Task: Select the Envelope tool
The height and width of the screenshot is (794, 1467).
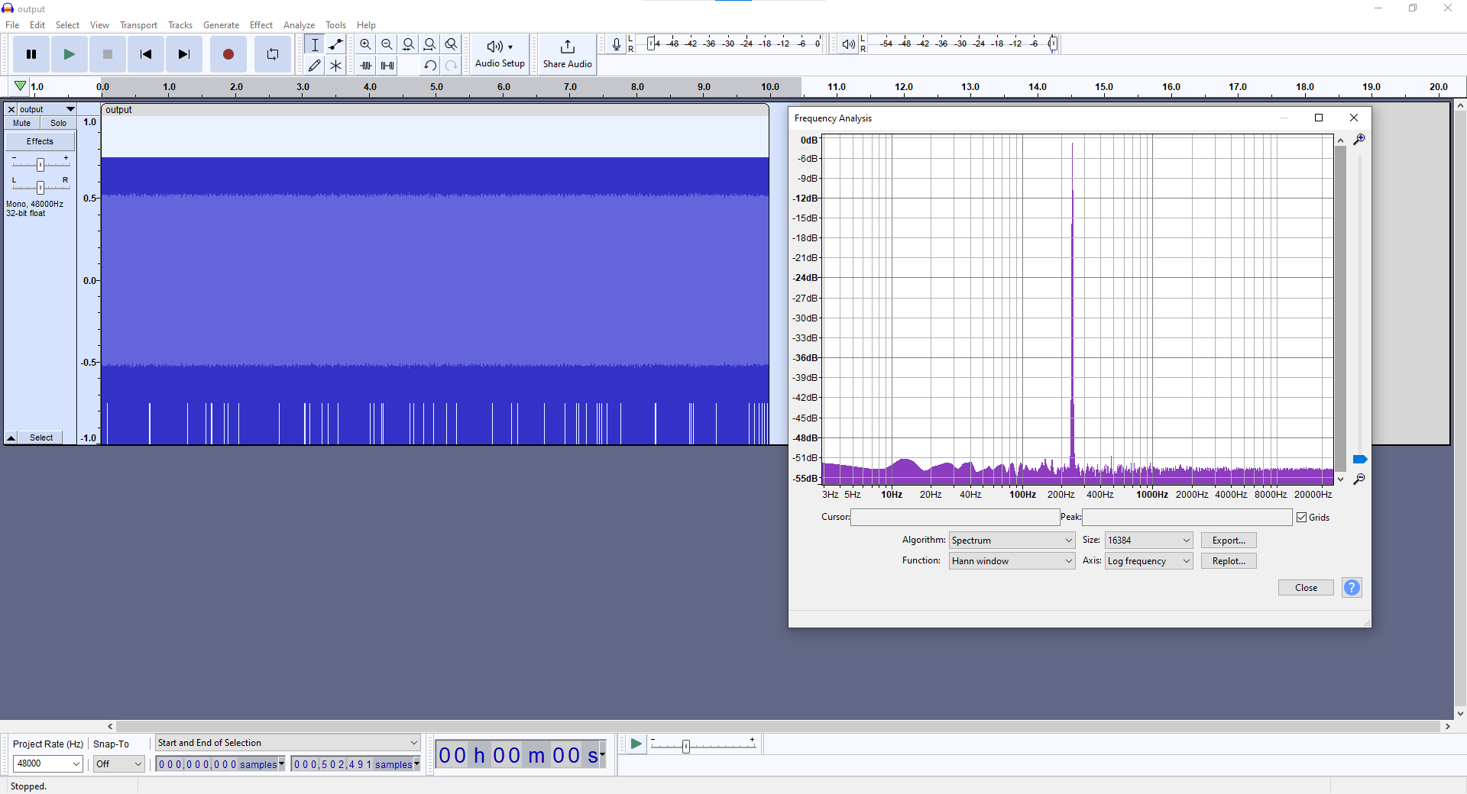Action: 335,44
